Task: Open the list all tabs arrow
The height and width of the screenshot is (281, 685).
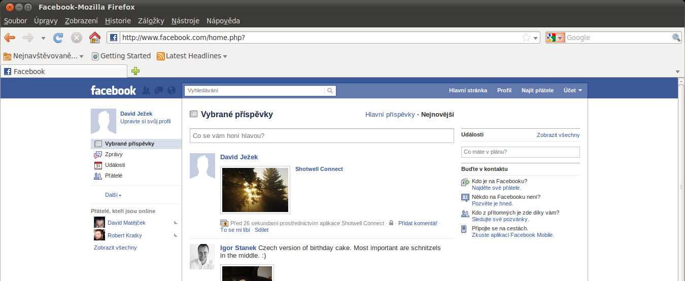Action: (x=677, y=72)
